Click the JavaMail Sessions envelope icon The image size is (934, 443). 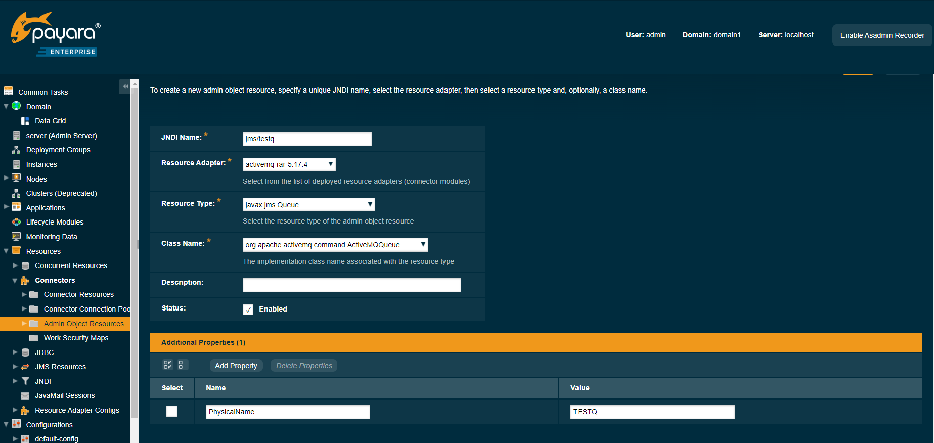pyautogui.click(x=25, y=395)
